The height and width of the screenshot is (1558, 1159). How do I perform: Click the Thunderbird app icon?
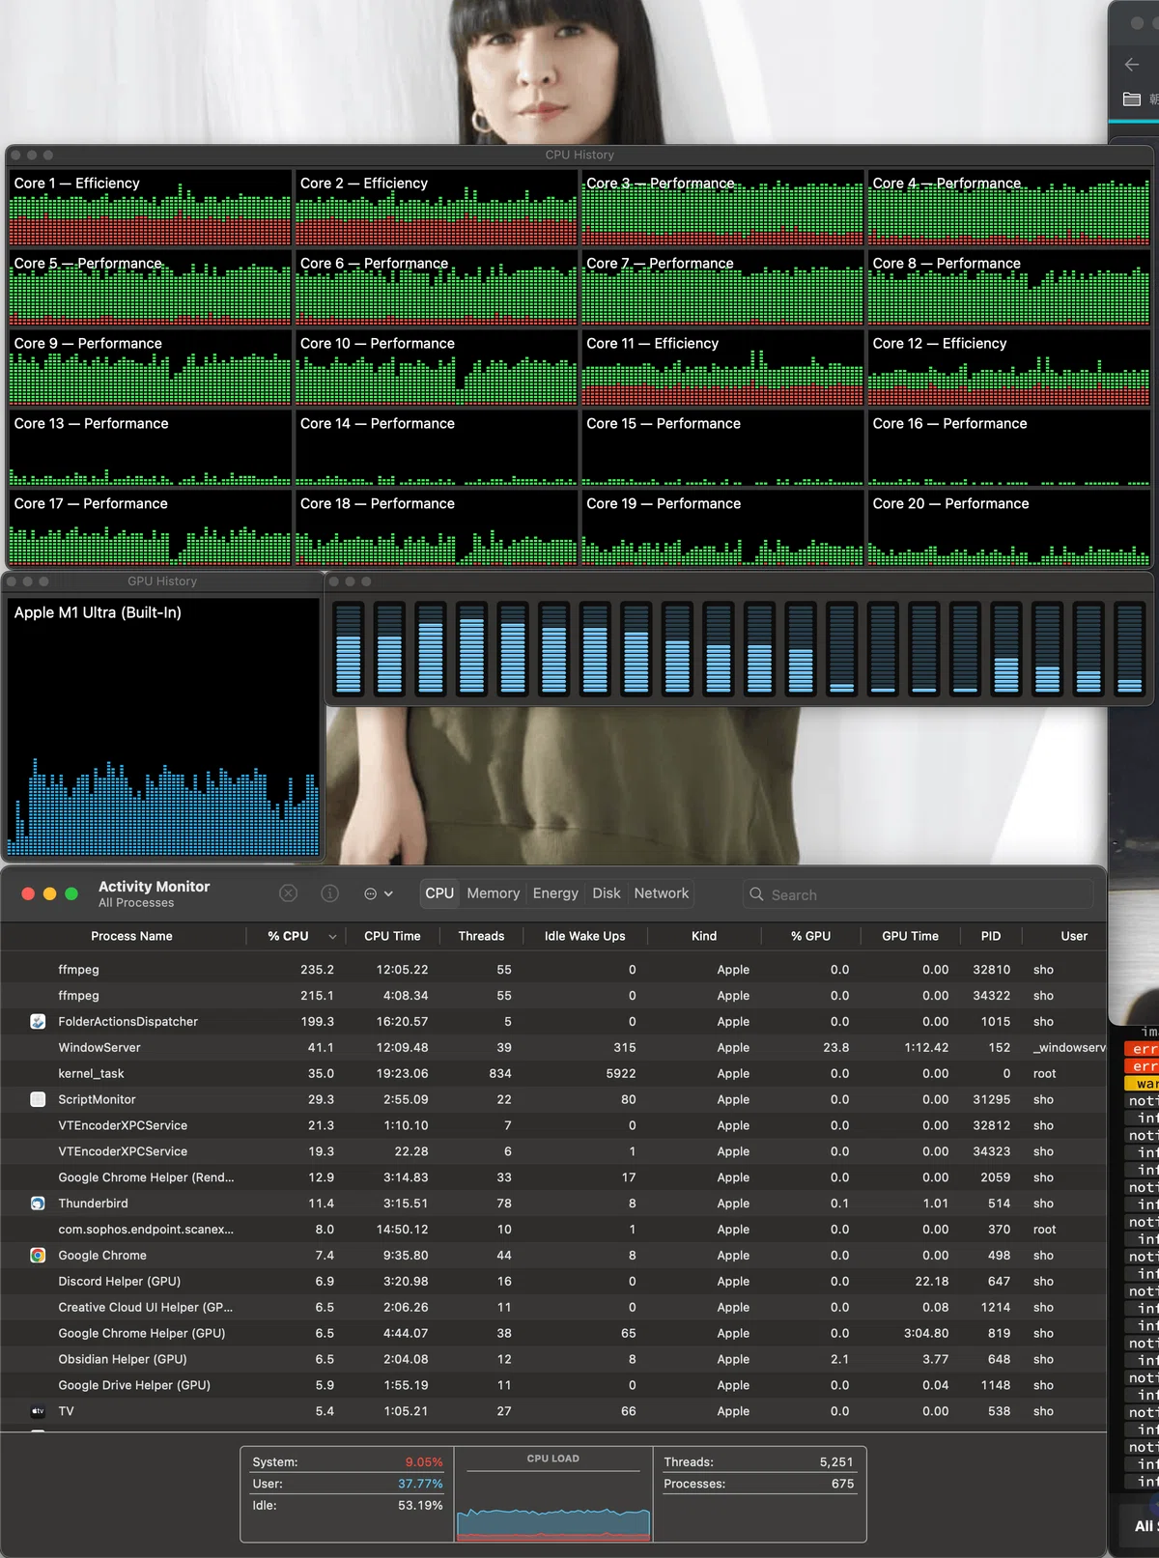coord(38,1204)
